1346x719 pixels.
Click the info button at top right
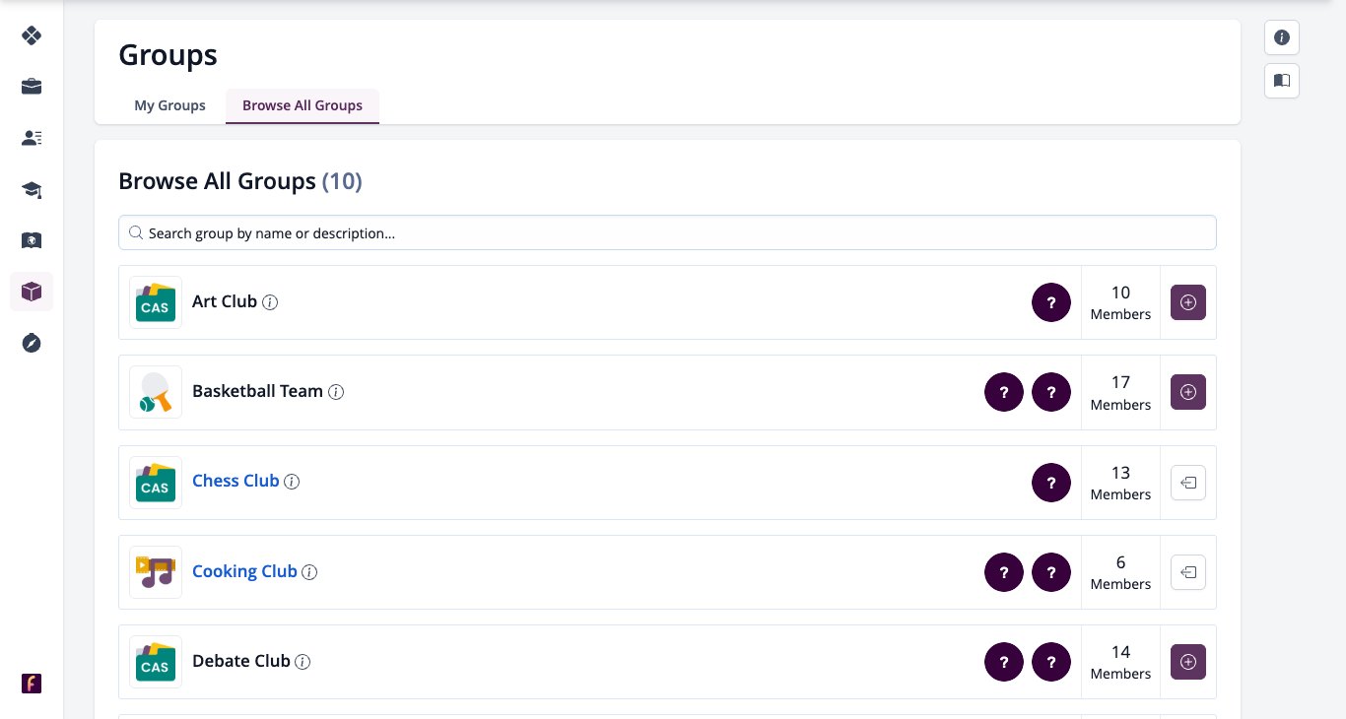(x=1282, y=37)
